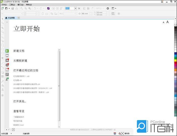Click the Import toolbar icon
177x136 pixels.
(53, 9)
